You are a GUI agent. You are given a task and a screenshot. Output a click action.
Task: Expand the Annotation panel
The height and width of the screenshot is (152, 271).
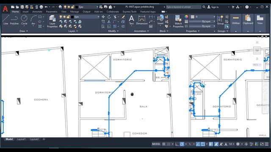click(141, 31)
